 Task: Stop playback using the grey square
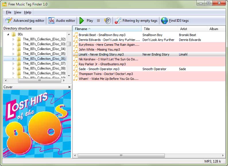pyautogui.click(x=98, y=21)
